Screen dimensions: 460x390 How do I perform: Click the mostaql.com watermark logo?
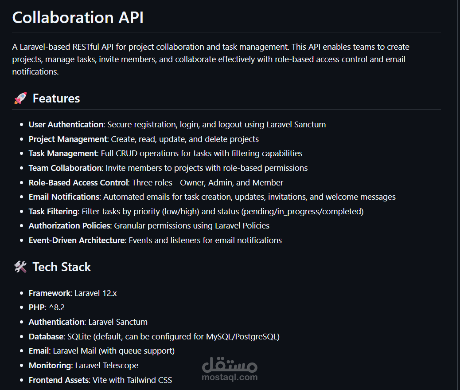click(x=230, y=369)
